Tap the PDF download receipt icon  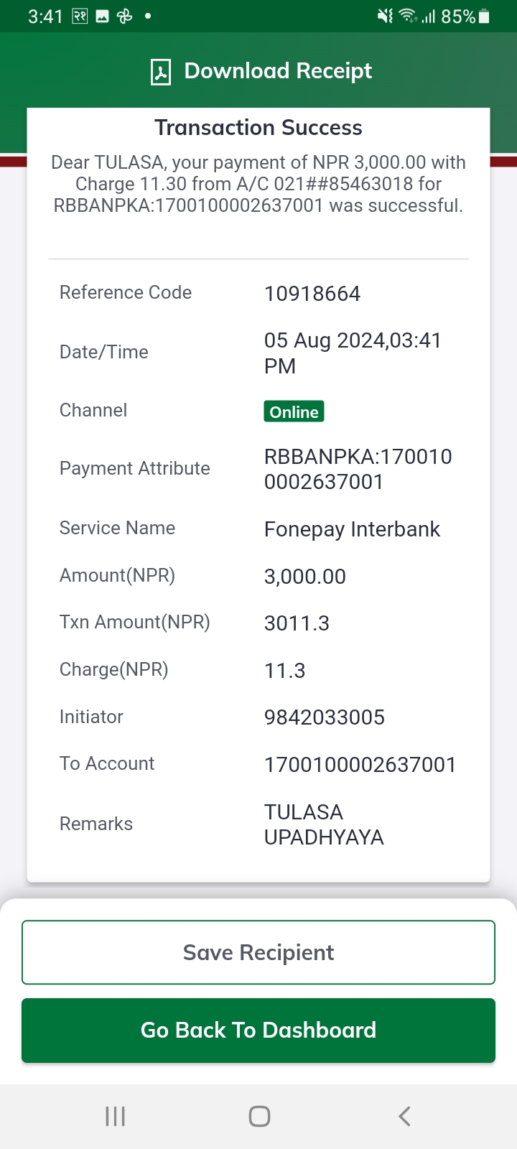[x=161, y=72]
